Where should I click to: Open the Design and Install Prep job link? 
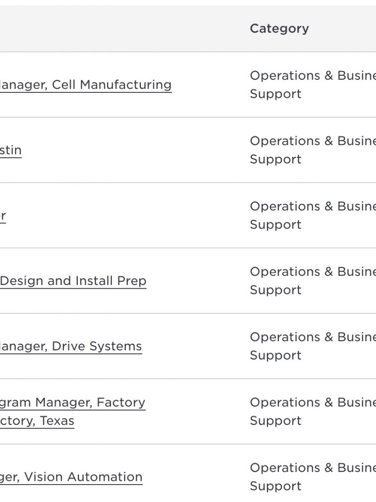pos(73,281)
